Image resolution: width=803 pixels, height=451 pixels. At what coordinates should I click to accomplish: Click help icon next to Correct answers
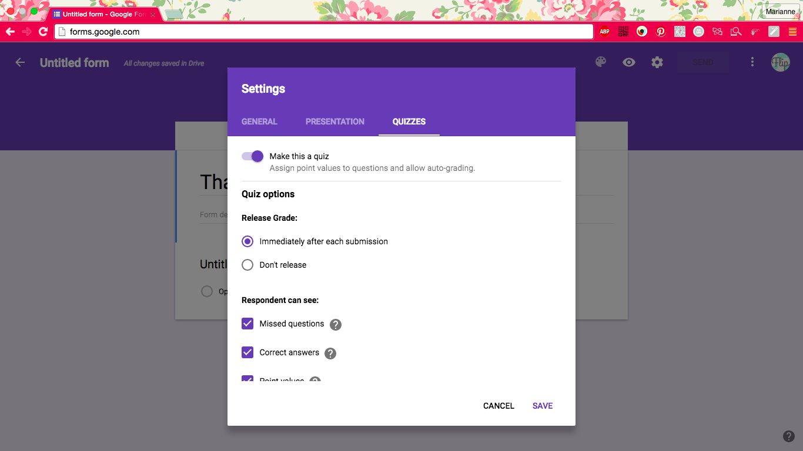[330, 353]
